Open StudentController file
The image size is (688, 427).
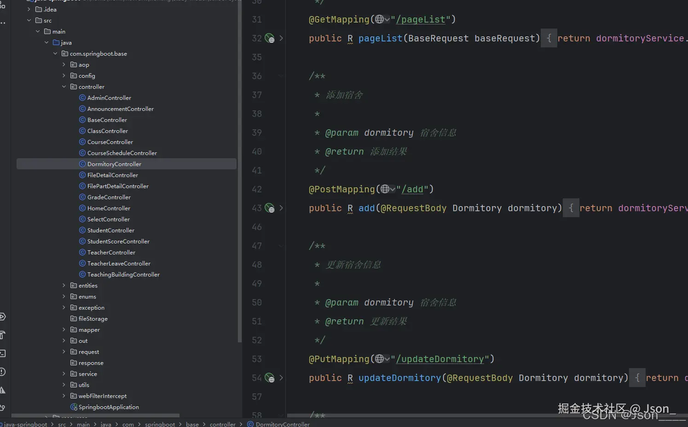point(111,230)
